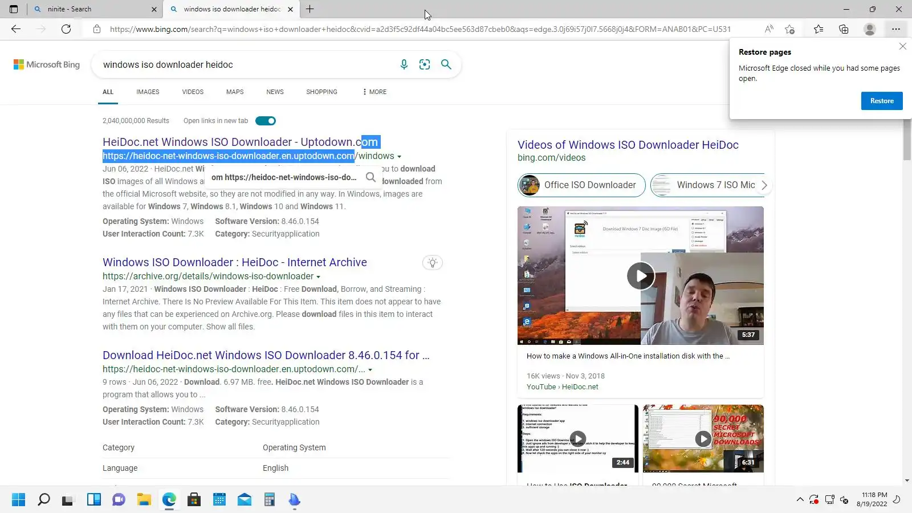The image size is (912, 513).
Task: Toggle Open links in new tab
Action: pos(266,121)
